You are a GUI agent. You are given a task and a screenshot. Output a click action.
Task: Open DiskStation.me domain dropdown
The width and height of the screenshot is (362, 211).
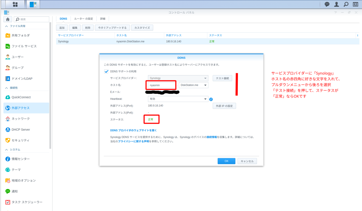pyautogui.click(x=194, y=85)
